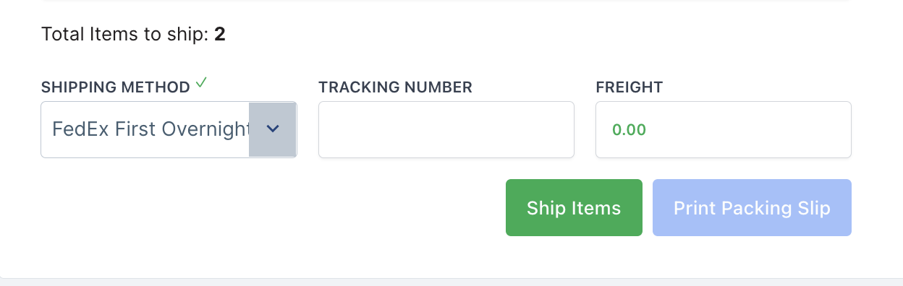Click the bold item count 2
This screenshot has height=286, width=903.
coord(220,34)
